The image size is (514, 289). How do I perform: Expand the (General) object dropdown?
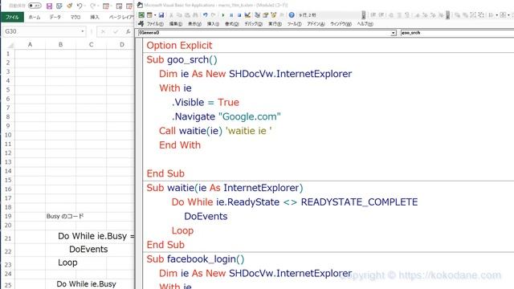(393, 33)
